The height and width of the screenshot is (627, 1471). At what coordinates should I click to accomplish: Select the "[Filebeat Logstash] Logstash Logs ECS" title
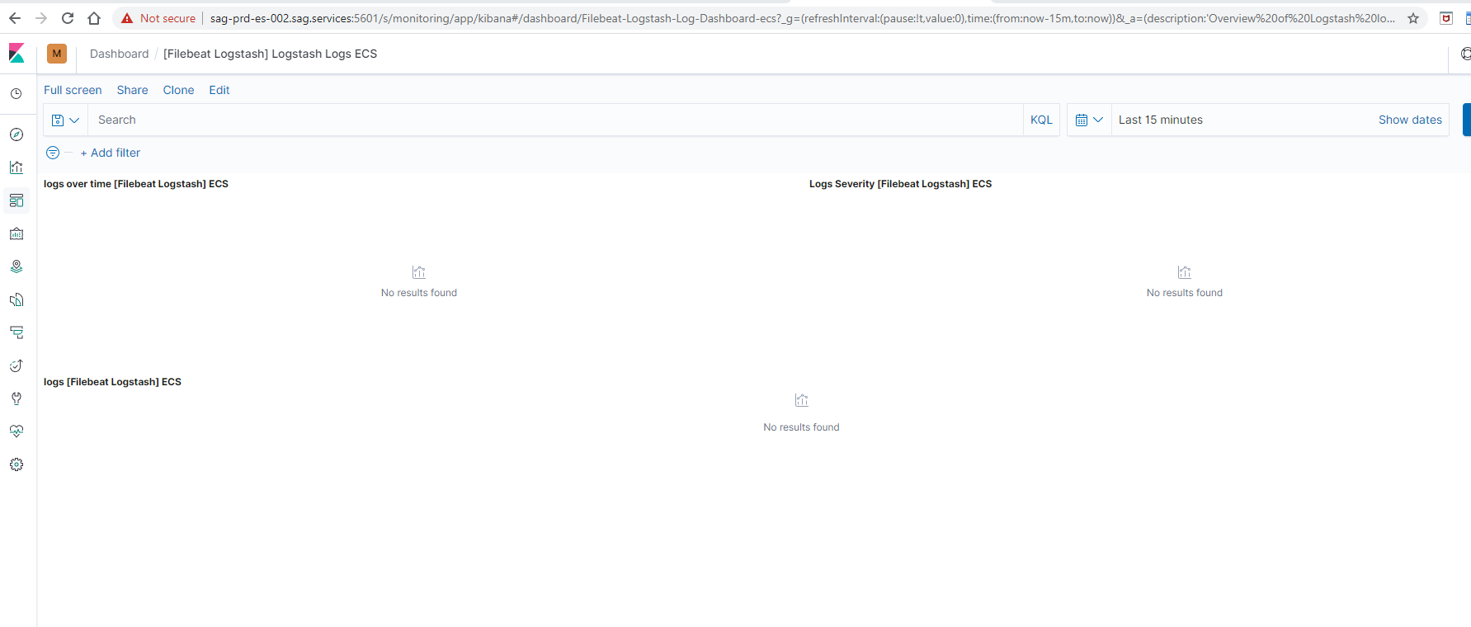[270, 54]
